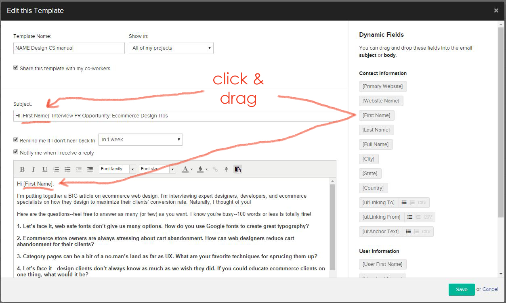Toggle the paste as text clipboard icon
Viewport: 506px width, 303px height.
[238, 169]
